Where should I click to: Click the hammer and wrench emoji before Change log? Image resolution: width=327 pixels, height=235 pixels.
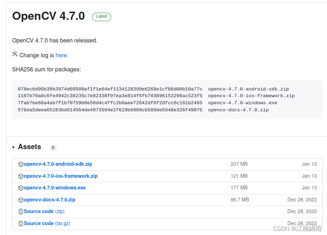15,54
